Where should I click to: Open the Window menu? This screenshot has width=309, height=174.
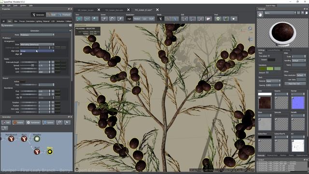click(x=23, y=5)
